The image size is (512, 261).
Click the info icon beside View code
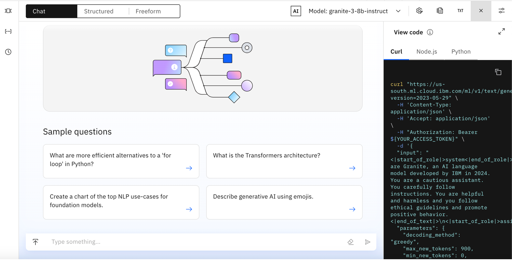click(430, 33)
